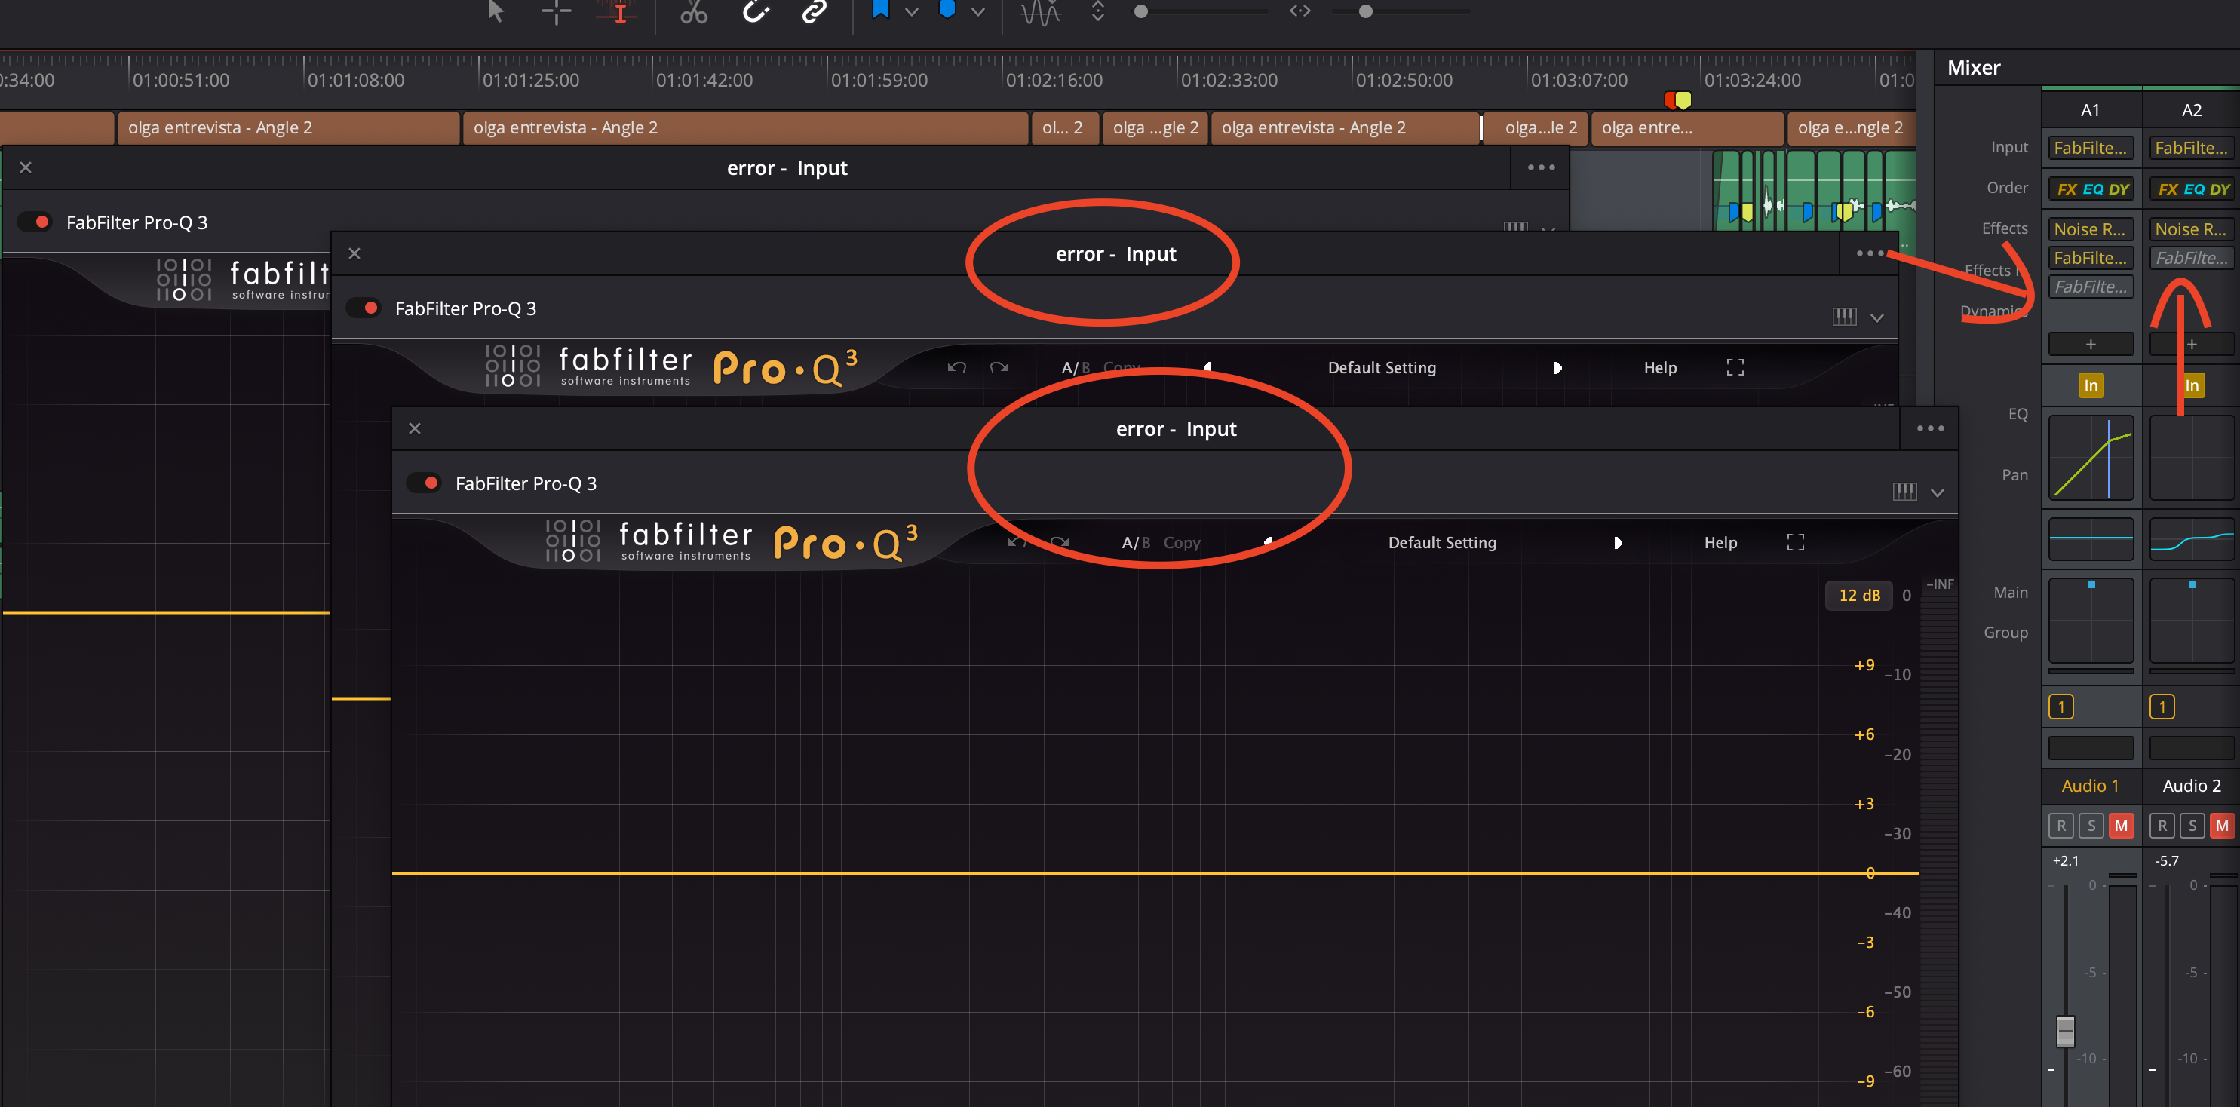Activate the razor scissors tool
2240x1107 pixels.
pos(693,11)
